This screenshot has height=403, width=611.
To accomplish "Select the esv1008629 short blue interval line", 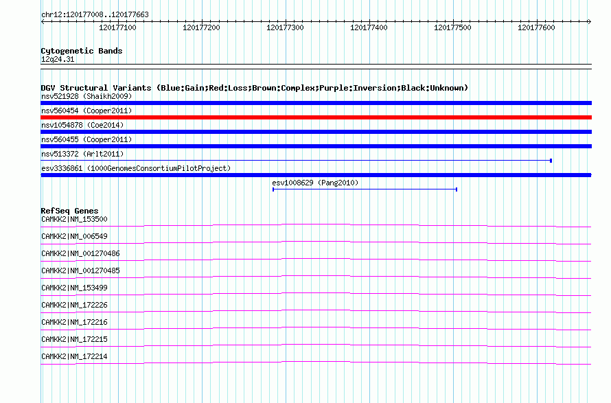I will tap(365, 189).
